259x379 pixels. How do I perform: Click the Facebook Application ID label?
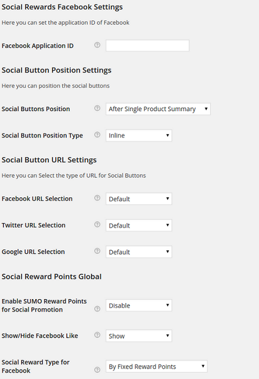[x=37, y=45]
